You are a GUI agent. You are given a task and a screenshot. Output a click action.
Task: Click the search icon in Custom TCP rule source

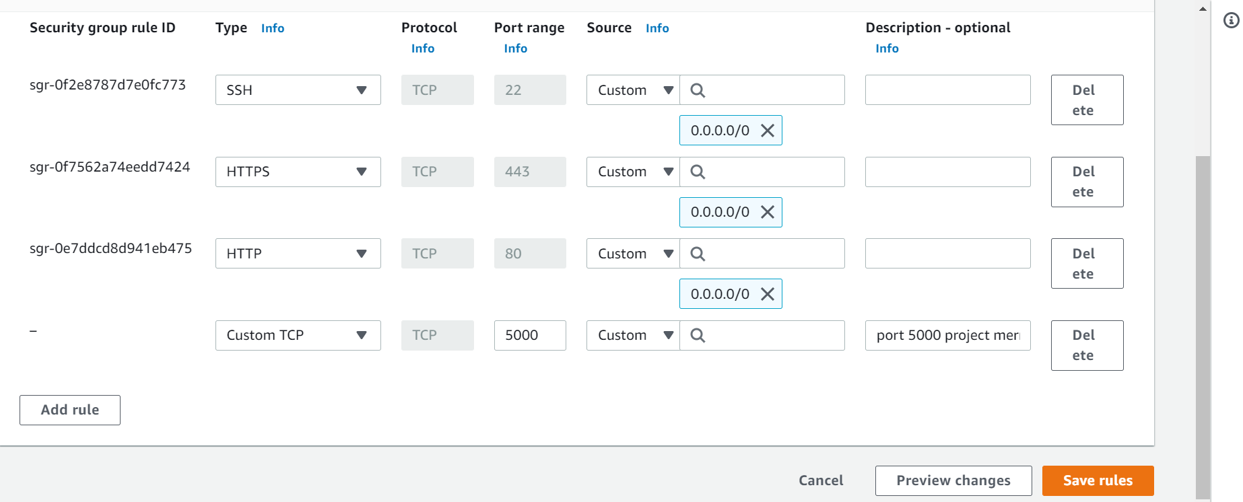[x=697, y=335]
